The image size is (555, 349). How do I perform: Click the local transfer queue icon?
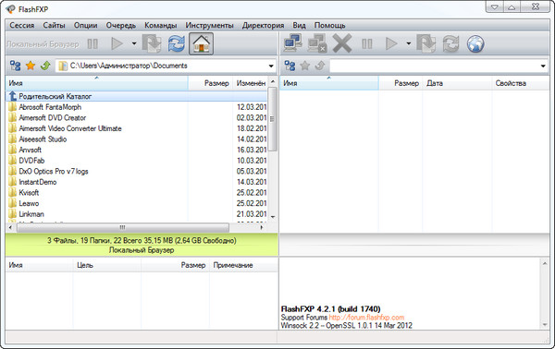pyautogui.click(x=152, y=43)
